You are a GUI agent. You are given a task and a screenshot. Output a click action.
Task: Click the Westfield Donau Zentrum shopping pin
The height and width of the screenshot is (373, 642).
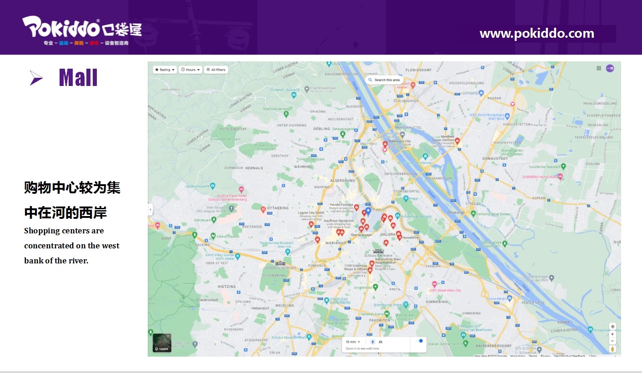coord(457,141)
